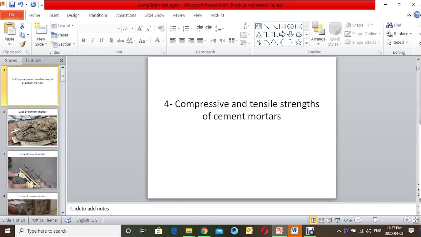Click the Paste clipboard icon
Viewport: 421px width, 237px height.
pos(9,29)
